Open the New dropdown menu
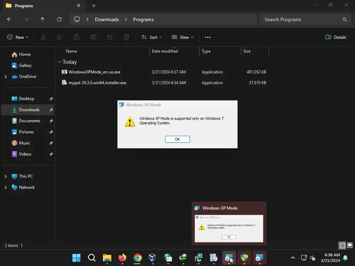The image size is (355, 266). coord(18,37)
